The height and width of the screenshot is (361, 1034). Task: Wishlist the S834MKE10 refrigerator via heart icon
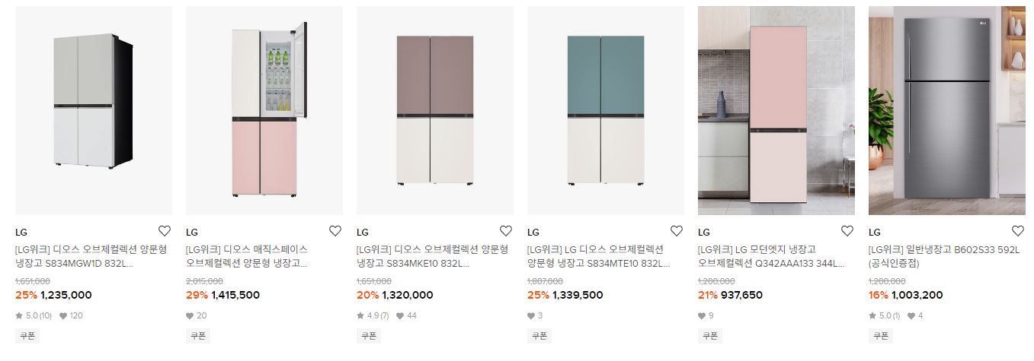click(x=506, y=231)
